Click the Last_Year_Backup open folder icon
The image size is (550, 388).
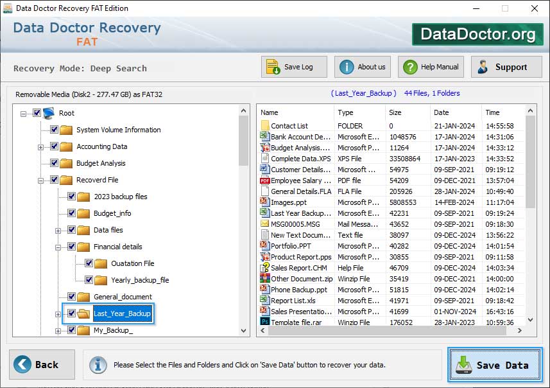coord(83,313)
